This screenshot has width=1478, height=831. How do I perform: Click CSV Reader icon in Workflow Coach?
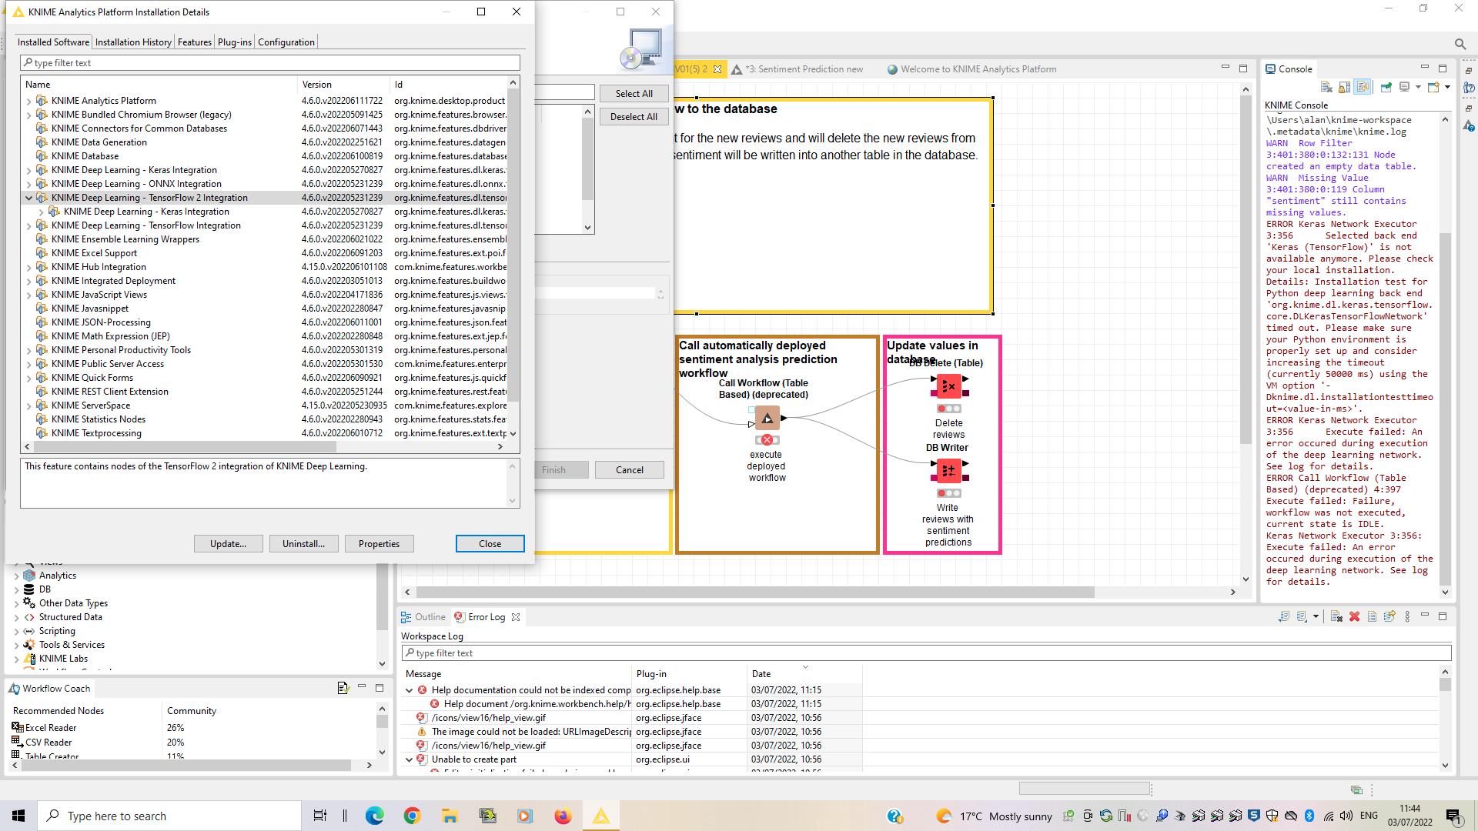(x=18, y=742)
